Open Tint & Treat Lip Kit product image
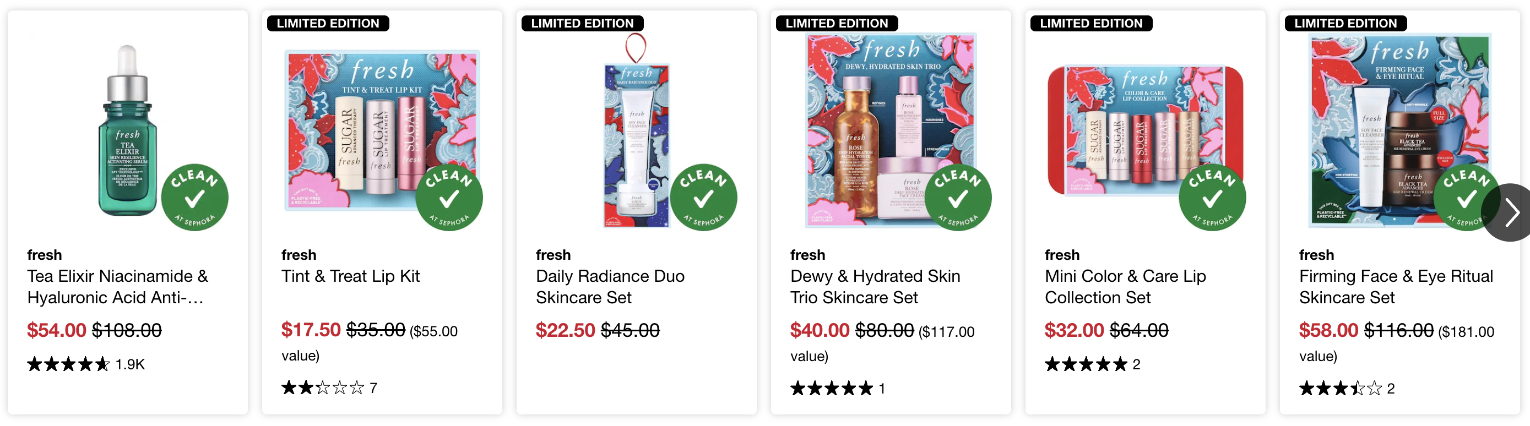 pos(382,130)
